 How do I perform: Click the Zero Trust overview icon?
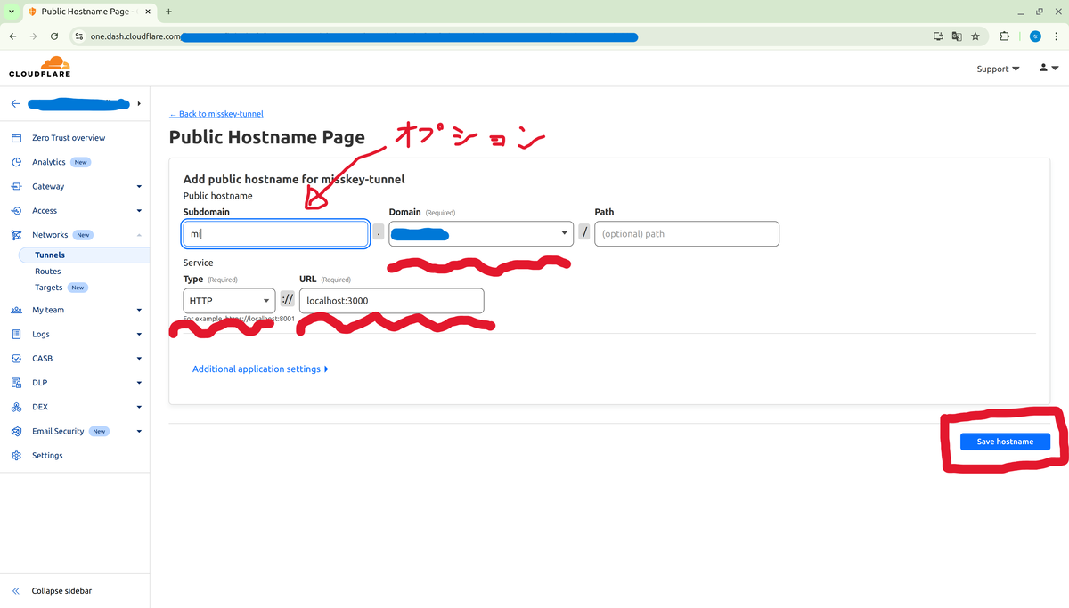click(15, 138)
